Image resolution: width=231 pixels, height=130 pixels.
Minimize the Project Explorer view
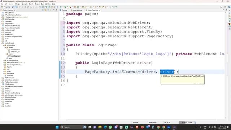click(x=54, y=10)
